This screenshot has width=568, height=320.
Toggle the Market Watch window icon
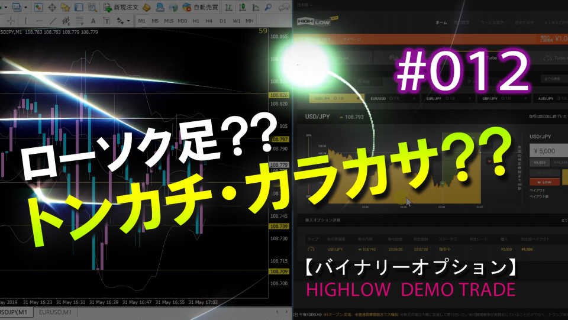pyautogui.click(x=38, y=7)
